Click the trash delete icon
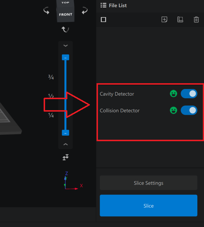Screen dimensions: 204x227 pos(196,19)
